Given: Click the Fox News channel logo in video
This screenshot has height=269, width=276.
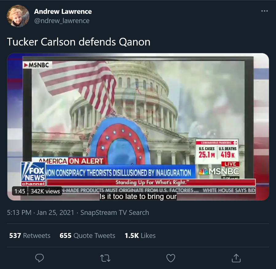Looking at the screenshot, I should coord(33,174).
